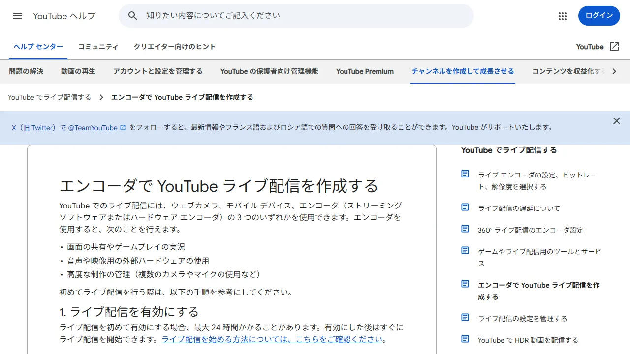Select the ヘルプ センター tab

[x=38, y=47]
